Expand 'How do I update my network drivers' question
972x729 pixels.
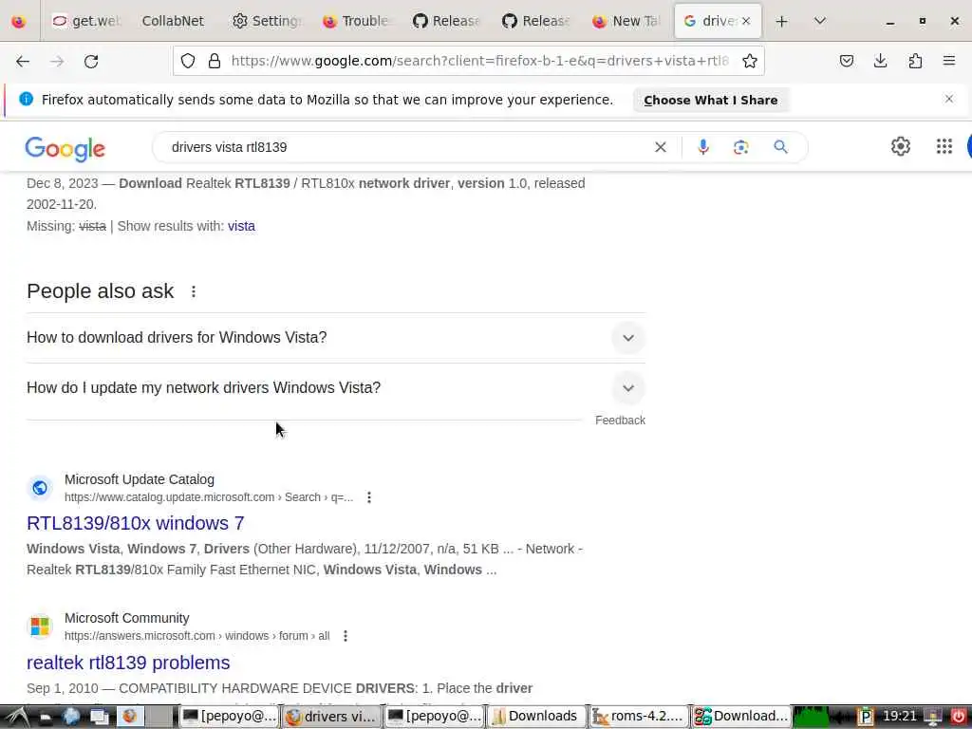336,388
